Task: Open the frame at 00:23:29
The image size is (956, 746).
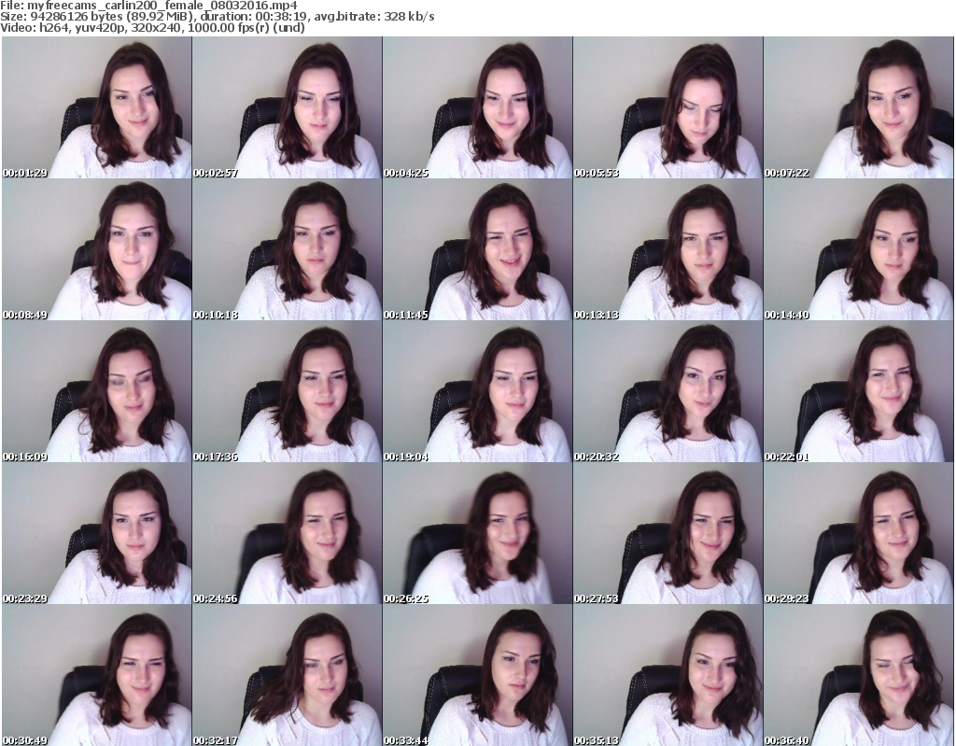Action: [95, 534]
